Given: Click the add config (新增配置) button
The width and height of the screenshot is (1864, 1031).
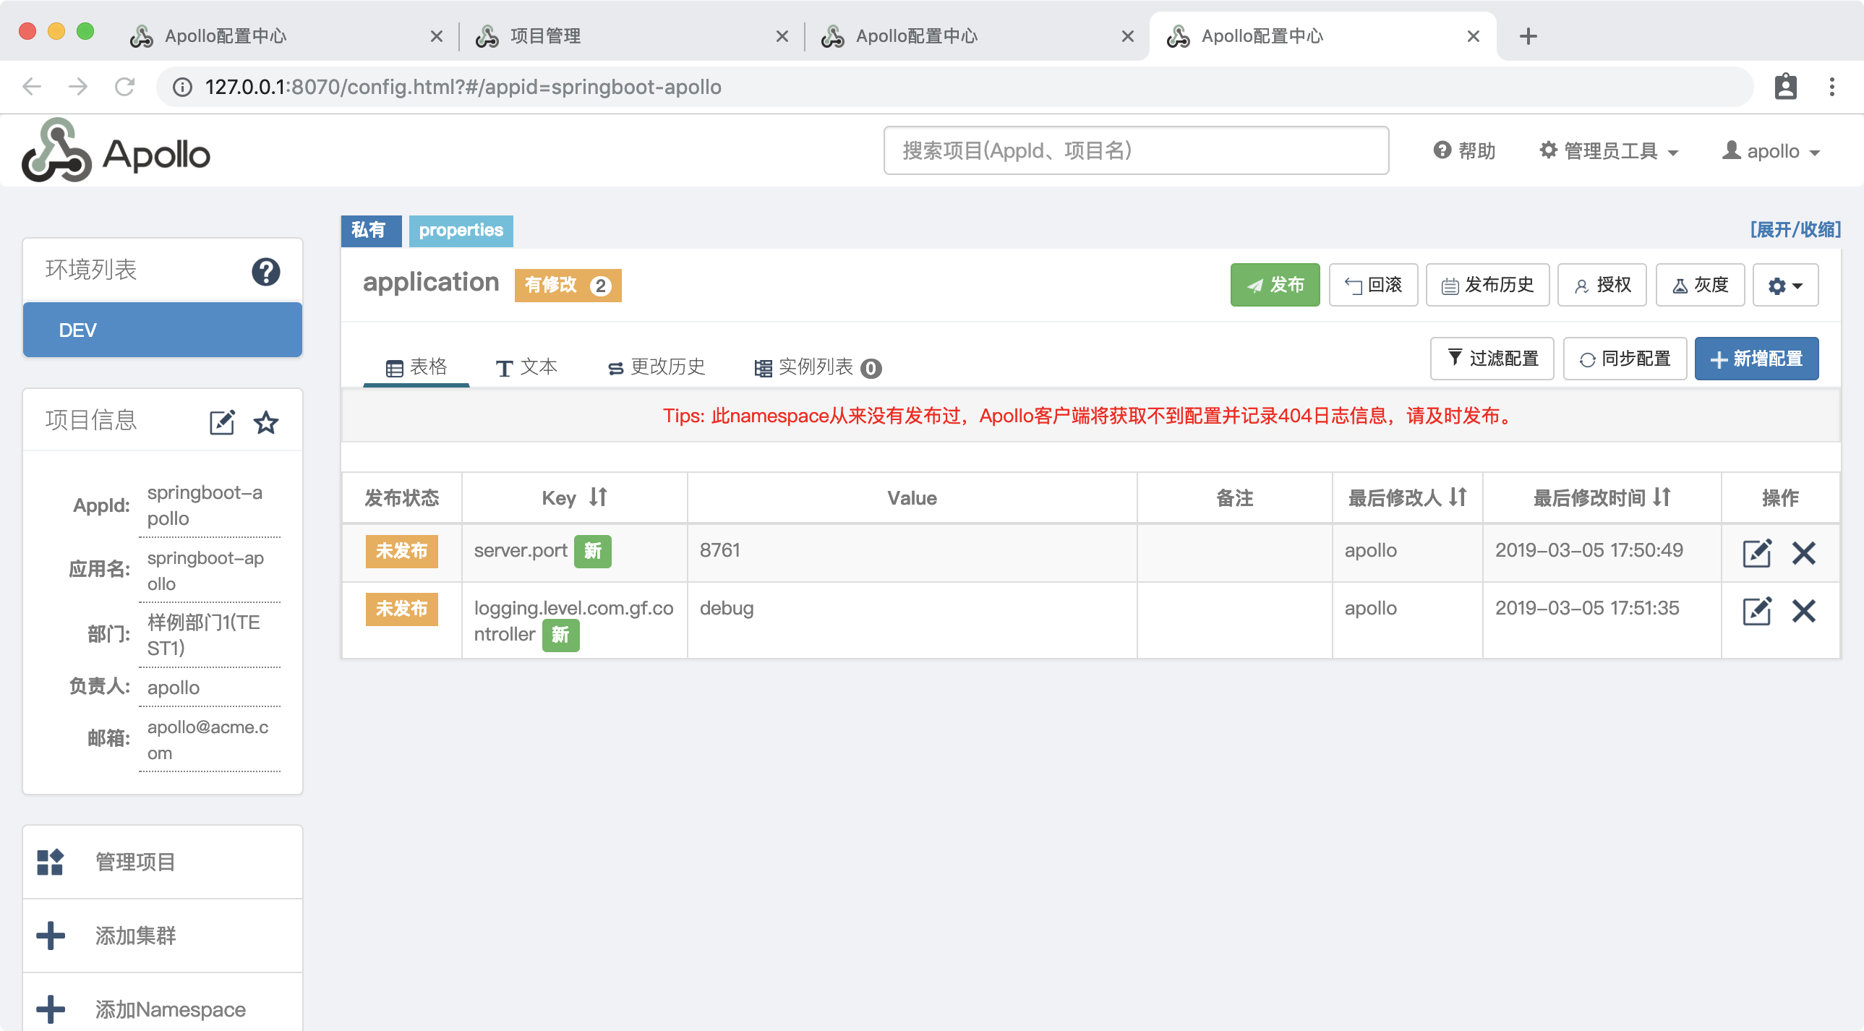Looking at the screenshot, I should pyautogui.click(x=1756, y=358).
